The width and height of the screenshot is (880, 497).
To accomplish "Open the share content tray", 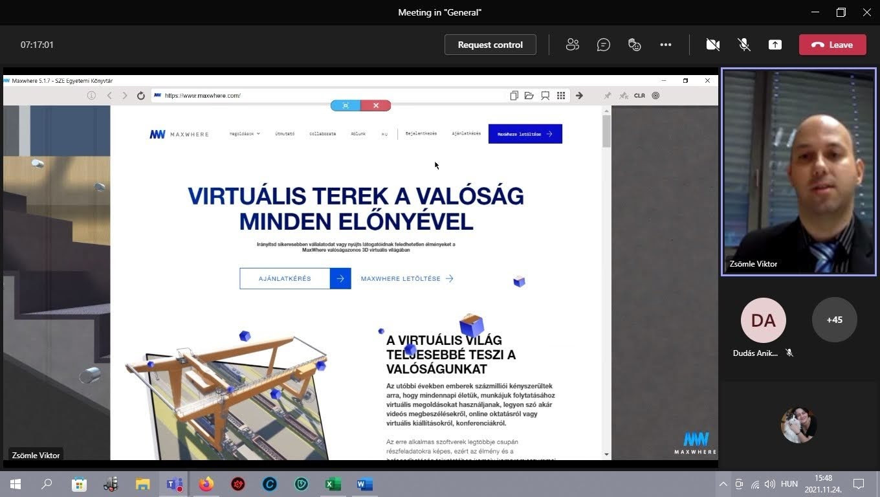I will tap(775, 45).
